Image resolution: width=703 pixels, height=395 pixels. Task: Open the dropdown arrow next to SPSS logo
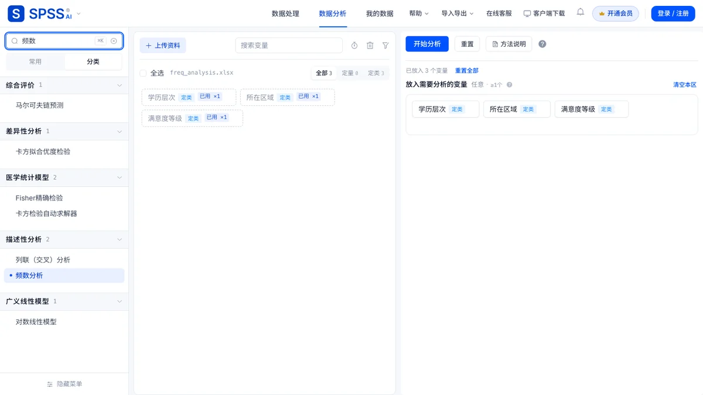(x=79, y=13)
